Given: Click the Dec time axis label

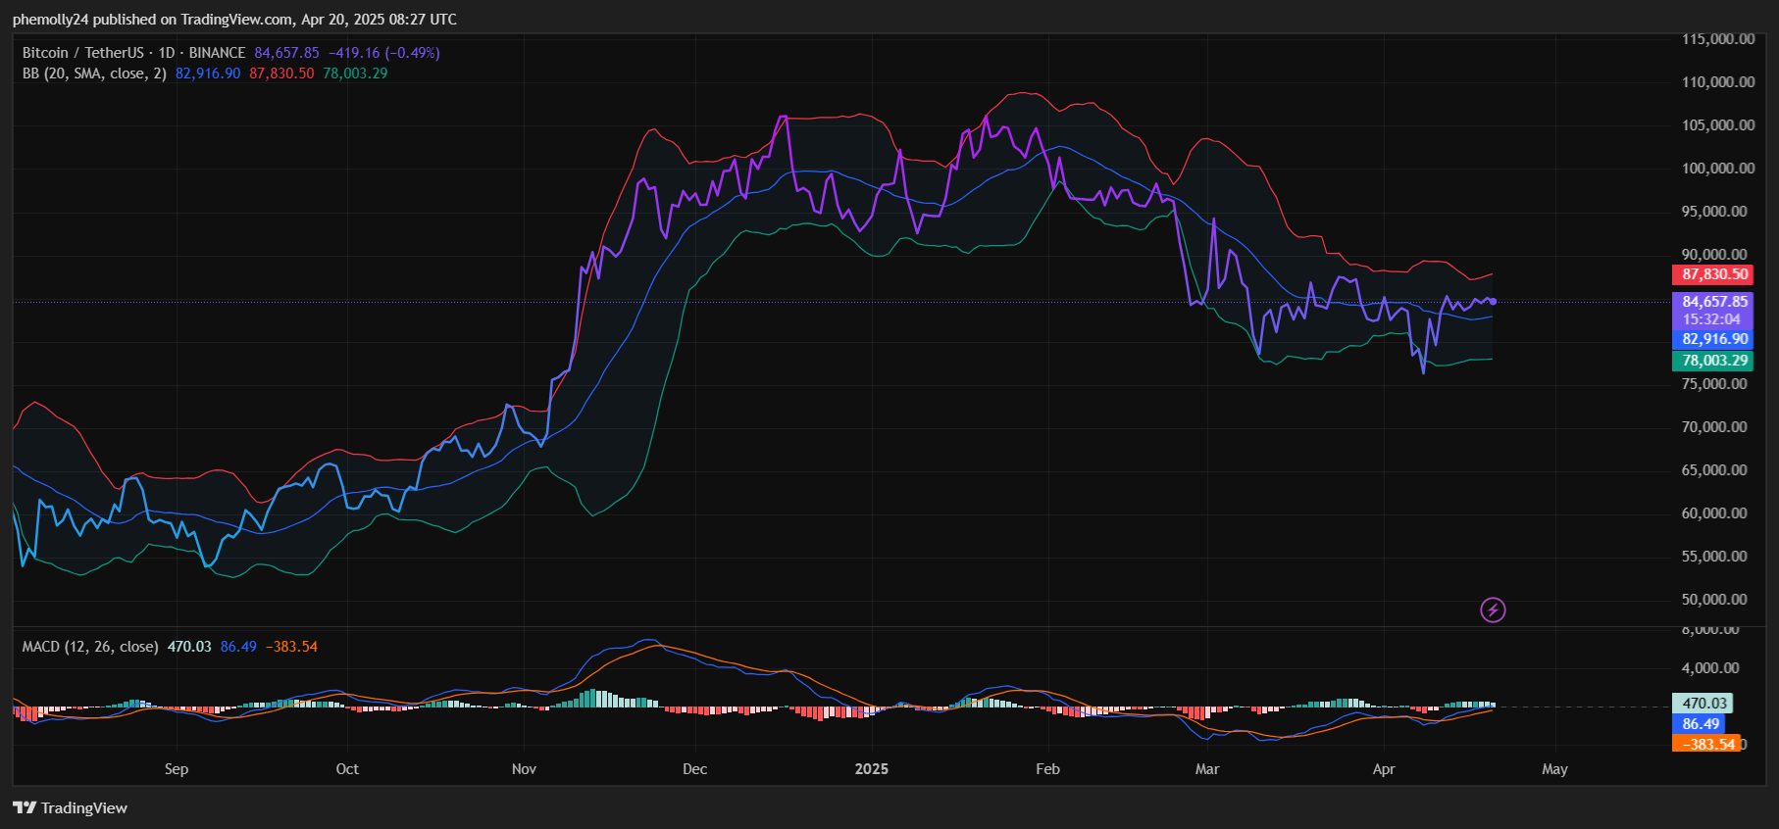Looking at the screenshot, I should [694, 769].
